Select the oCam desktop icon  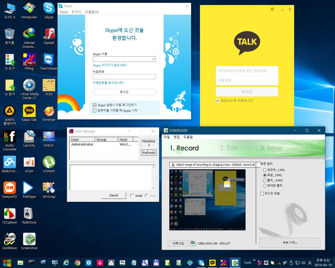29,164
